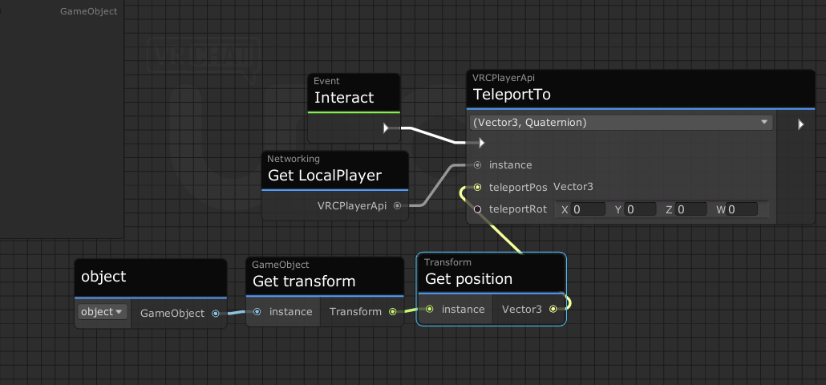Click the VRCPlayerApi output port
Image resolution: width=826 pixels, height=385 pixels.
point(397,206)
